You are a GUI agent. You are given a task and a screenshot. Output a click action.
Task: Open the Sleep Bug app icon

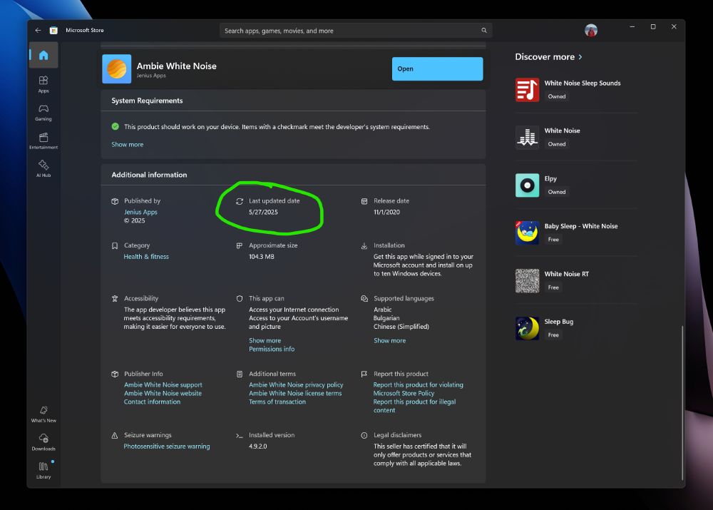[527, 328]
